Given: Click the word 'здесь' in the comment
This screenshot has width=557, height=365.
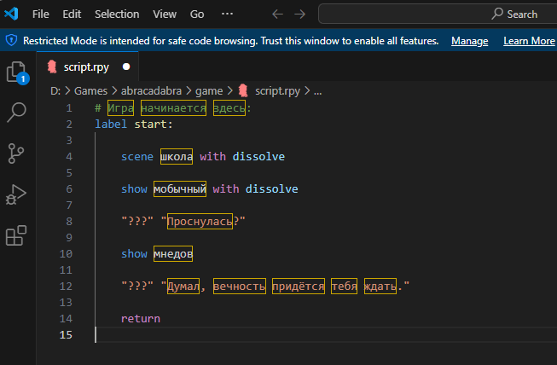Looking at the screenshot, I should [x=229, y=108].
